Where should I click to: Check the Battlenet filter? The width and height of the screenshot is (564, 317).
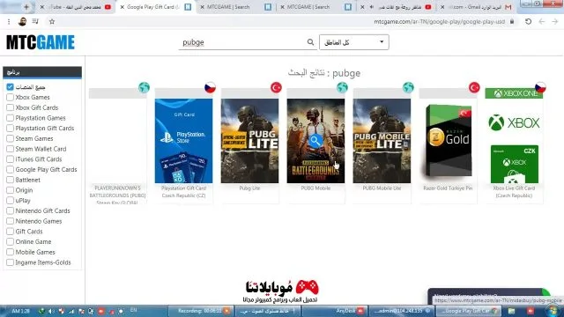10,180
